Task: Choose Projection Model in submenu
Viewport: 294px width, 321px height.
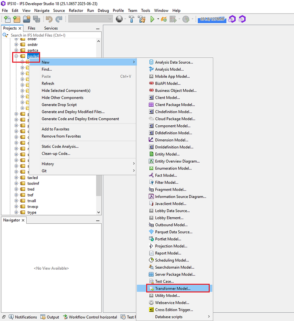Action: point(175,246)
